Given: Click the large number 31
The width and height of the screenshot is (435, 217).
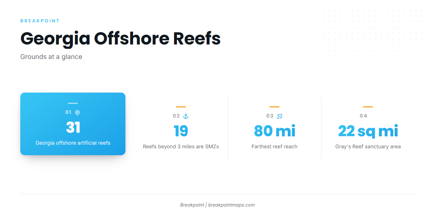Looking at the screenshot, I should [x=73, y=127].
